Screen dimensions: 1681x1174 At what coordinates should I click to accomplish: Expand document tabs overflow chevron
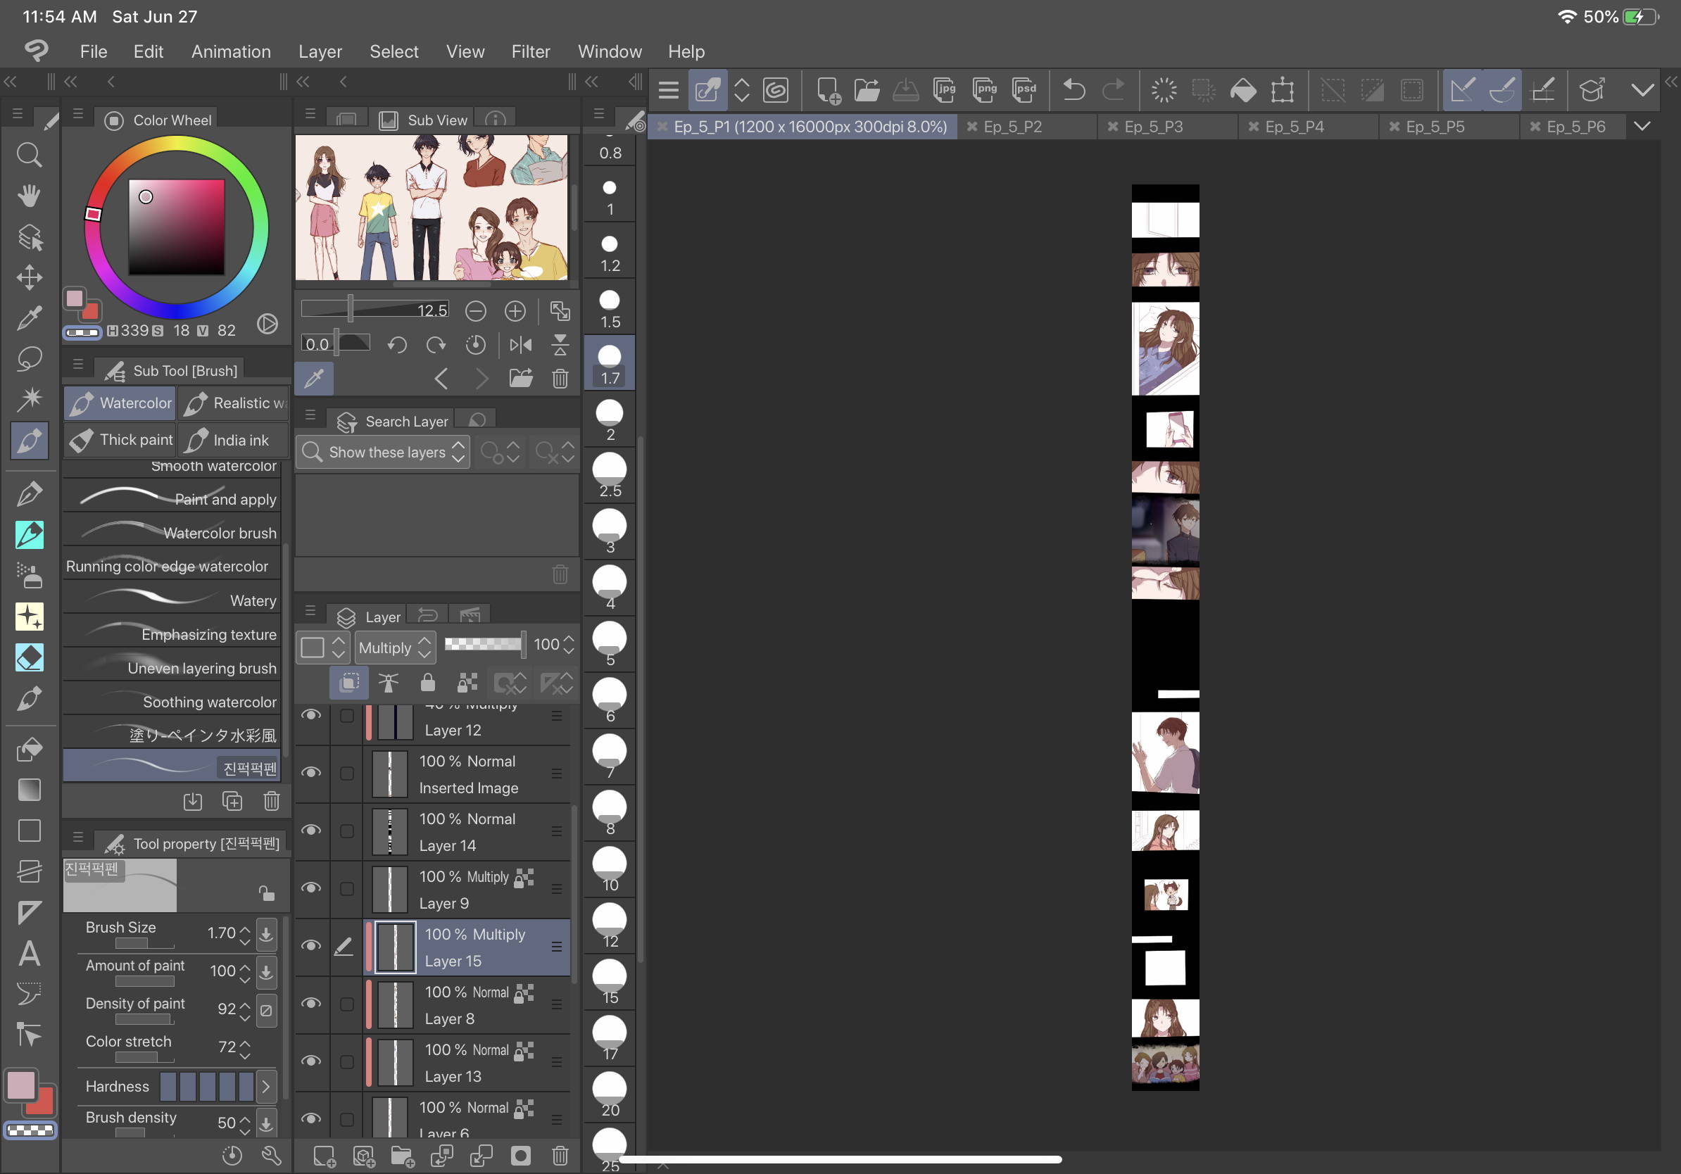coord(1642,127)
